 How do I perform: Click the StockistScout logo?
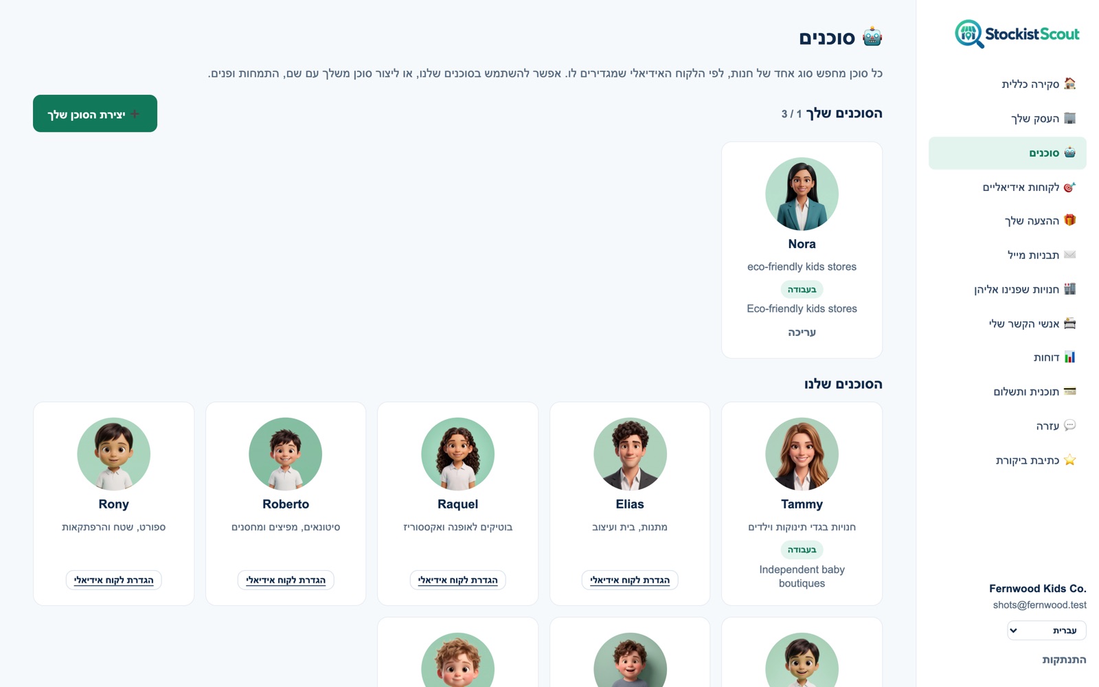click(x=1017, y=34)
